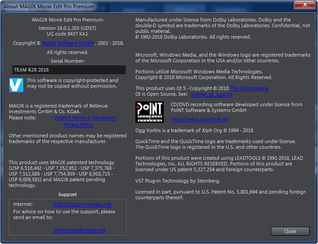Open the license_qt_lgpl.txt file link

click(x=211, y=94)
